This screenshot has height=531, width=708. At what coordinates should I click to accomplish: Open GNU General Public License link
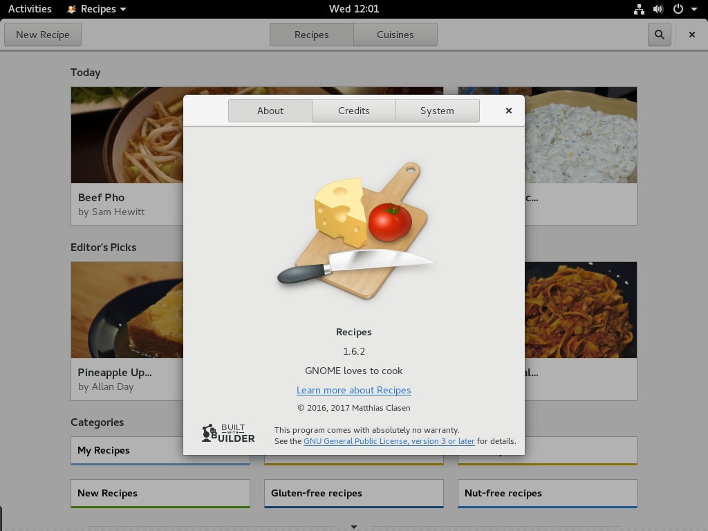pos(389,441)
